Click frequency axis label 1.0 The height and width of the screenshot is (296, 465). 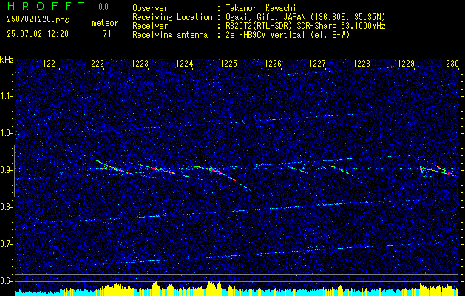7,134
